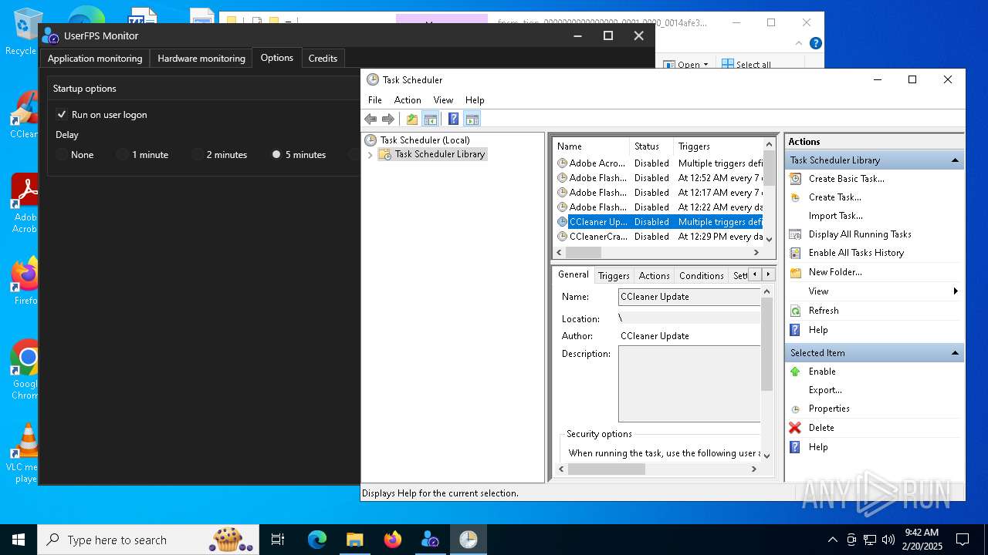
Task: Switch to the Actions tab of task details
Action: (x=655, y=275)
